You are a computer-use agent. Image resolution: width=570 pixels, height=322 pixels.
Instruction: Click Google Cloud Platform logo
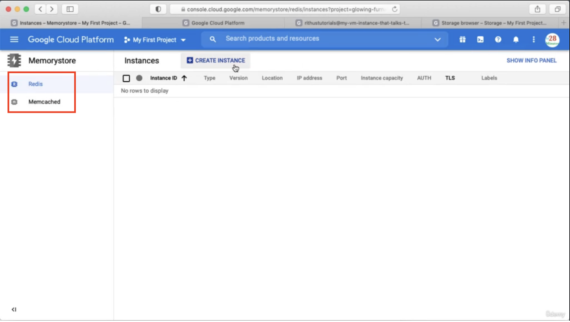[x=71, y=39]
